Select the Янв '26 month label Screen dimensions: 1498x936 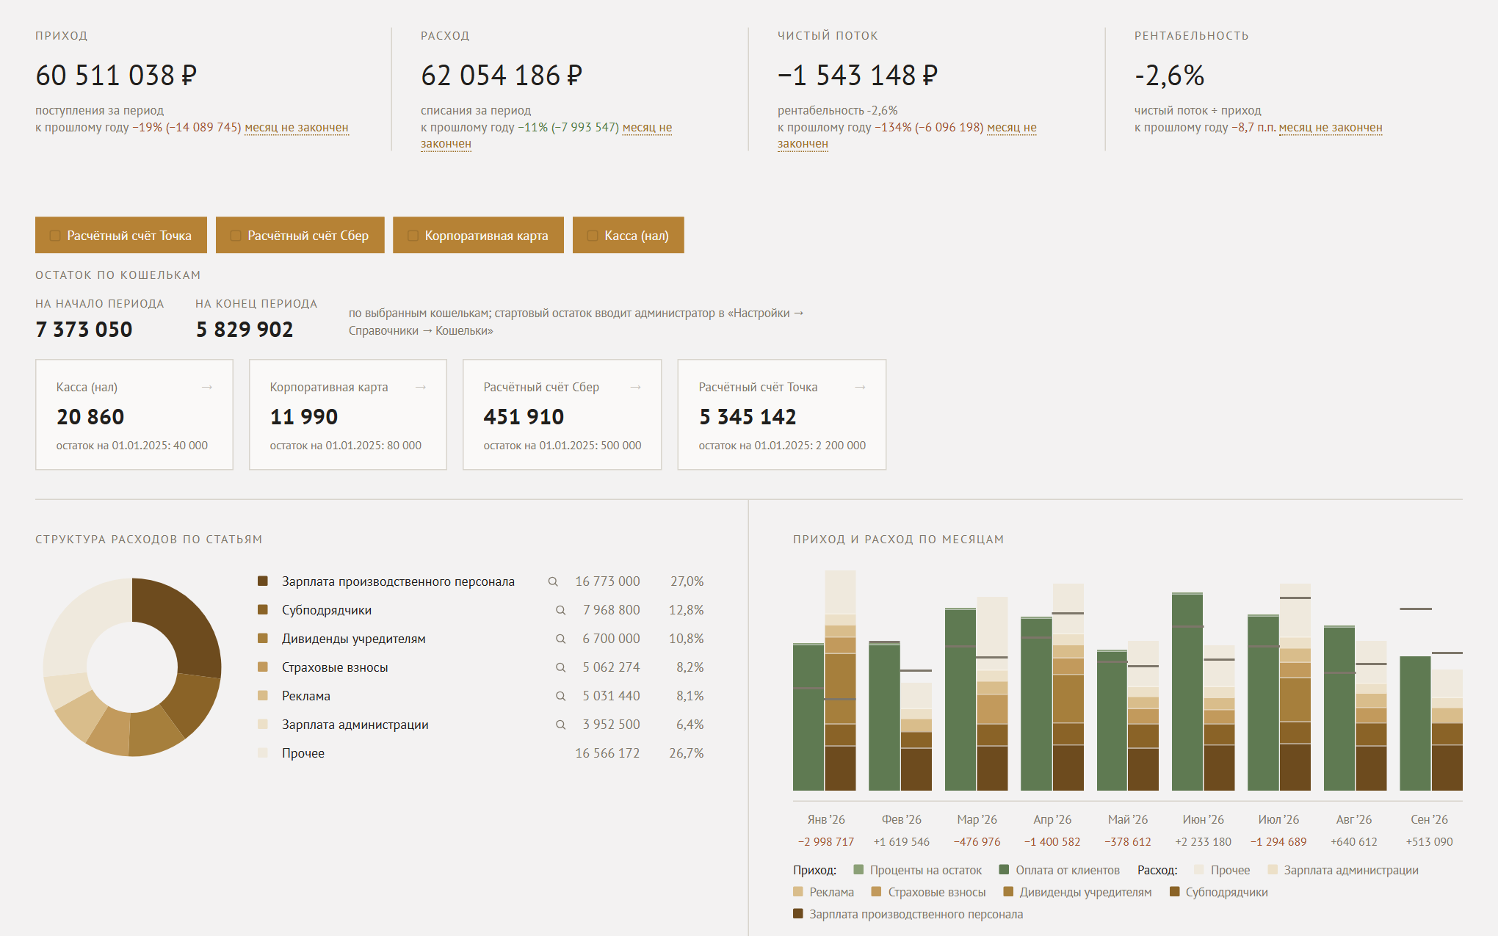point(826,819)
